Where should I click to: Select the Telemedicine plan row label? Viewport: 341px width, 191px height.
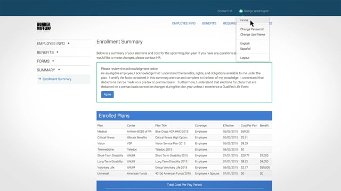(105, 150)
